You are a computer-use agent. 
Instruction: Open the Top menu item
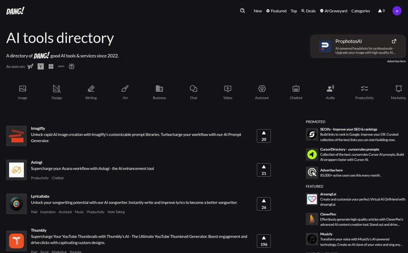(x=294, y=11)
